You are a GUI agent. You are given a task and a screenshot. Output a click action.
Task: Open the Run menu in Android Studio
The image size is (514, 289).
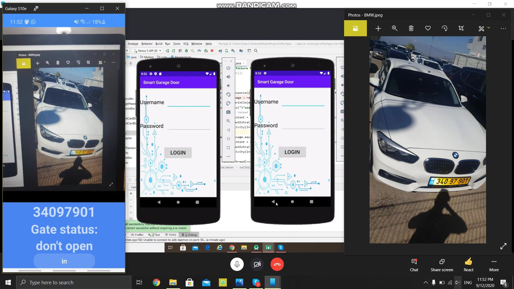pyautogui.click(x=168, y=44)
